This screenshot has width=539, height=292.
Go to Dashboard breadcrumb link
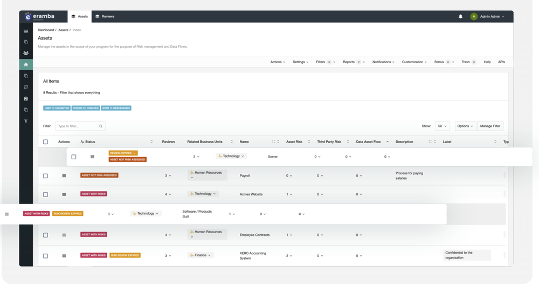46,30
